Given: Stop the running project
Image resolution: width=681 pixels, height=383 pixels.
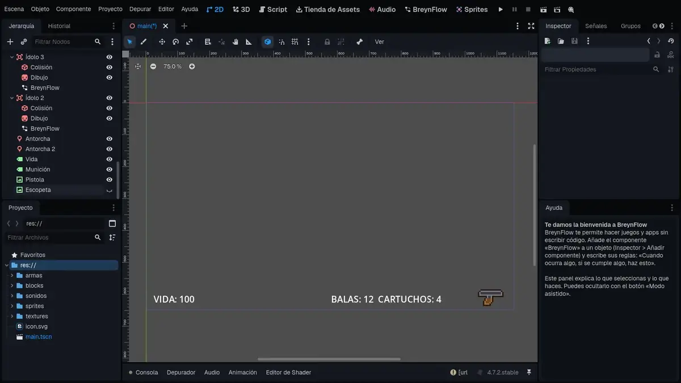Looking at the screenshot, I should point(528,10).
